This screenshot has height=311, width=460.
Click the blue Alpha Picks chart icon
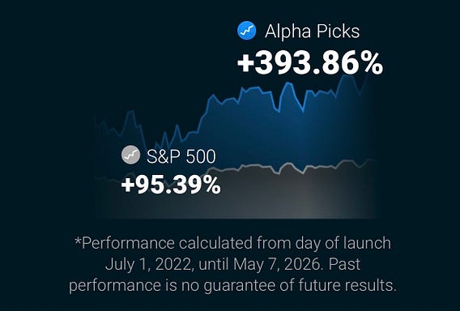(x=246, y=31)
